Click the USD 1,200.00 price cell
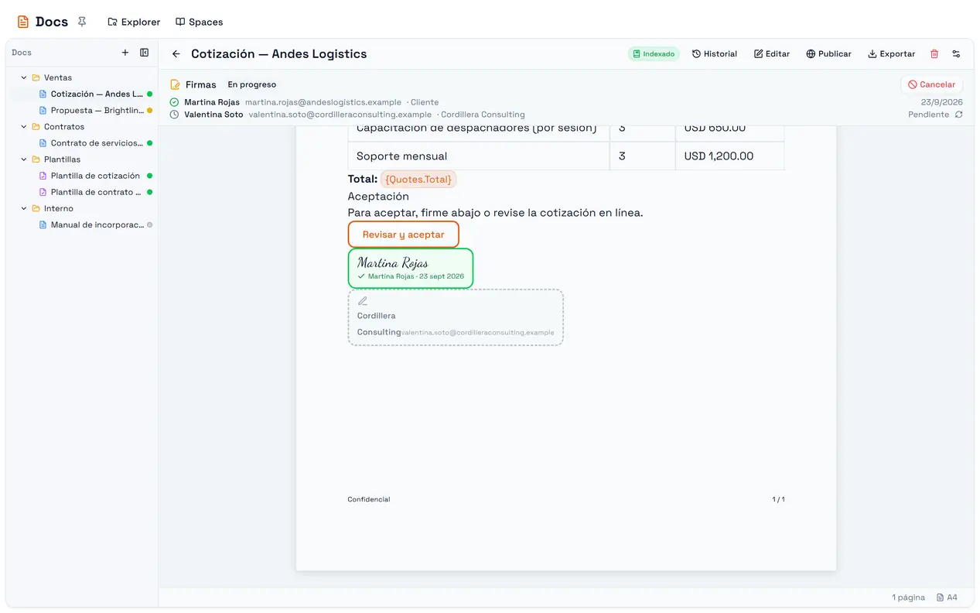 tap(730, 156)
